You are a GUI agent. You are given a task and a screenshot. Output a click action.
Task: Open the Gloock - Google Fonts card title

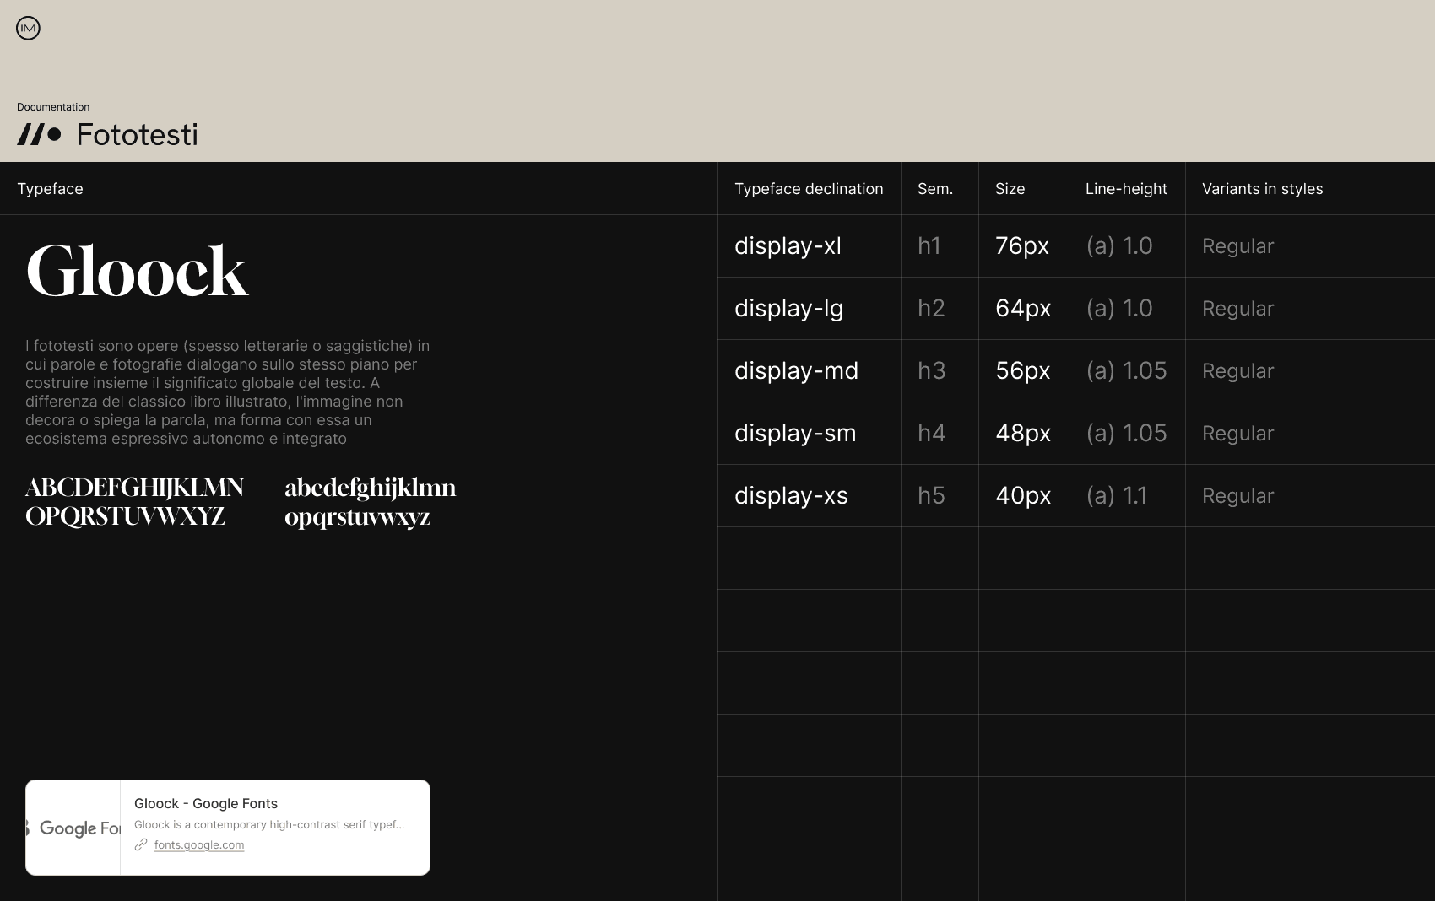point(206,803)
